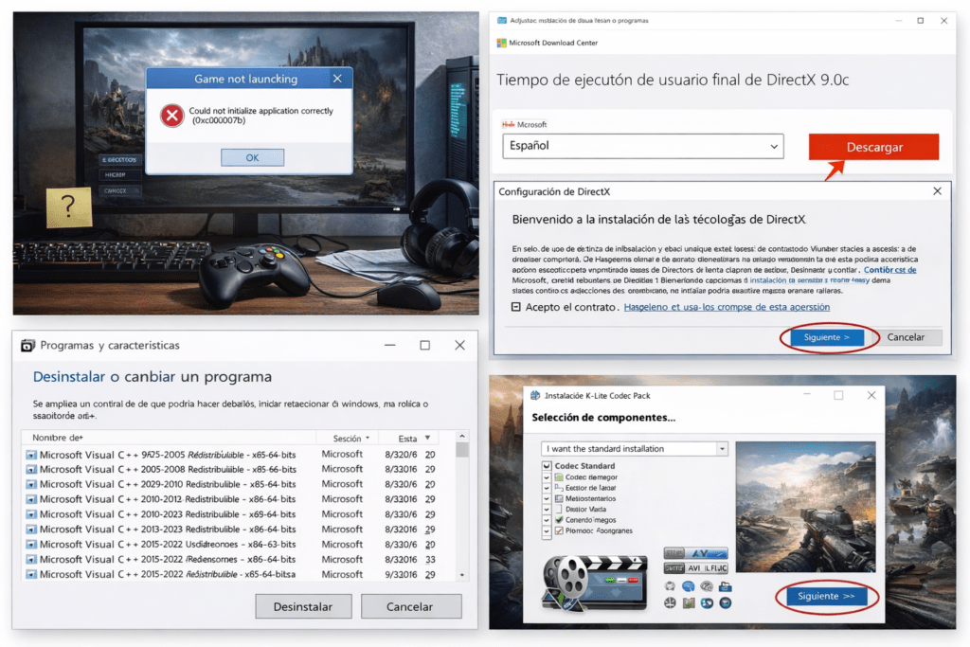Click the icon of the Visual C++ 2010-2023 row
This screenshot has height=647, width=970.
coord(31,514)
